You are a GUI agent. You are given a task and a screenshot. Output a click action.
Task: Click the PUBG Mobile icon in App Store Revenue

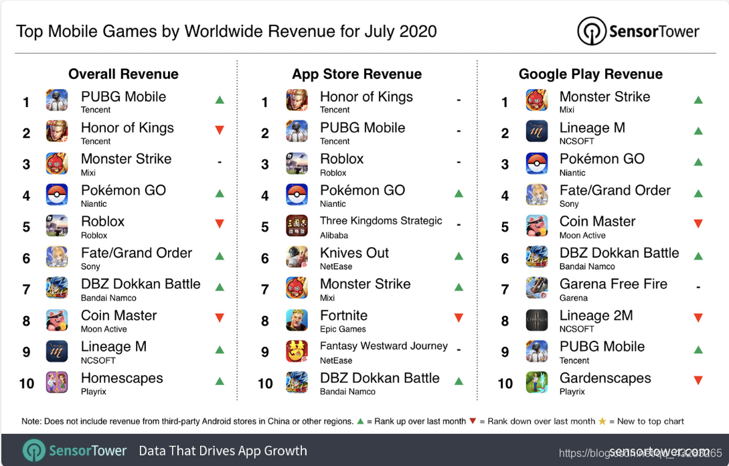pyautogui.click(x=297, y=132)
